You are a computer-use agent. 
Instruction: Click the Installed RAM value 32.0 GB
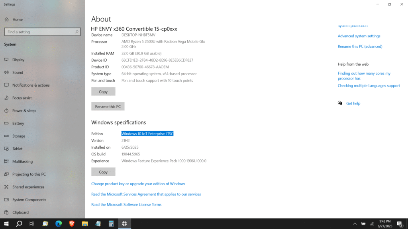click(x=141, y=54)
